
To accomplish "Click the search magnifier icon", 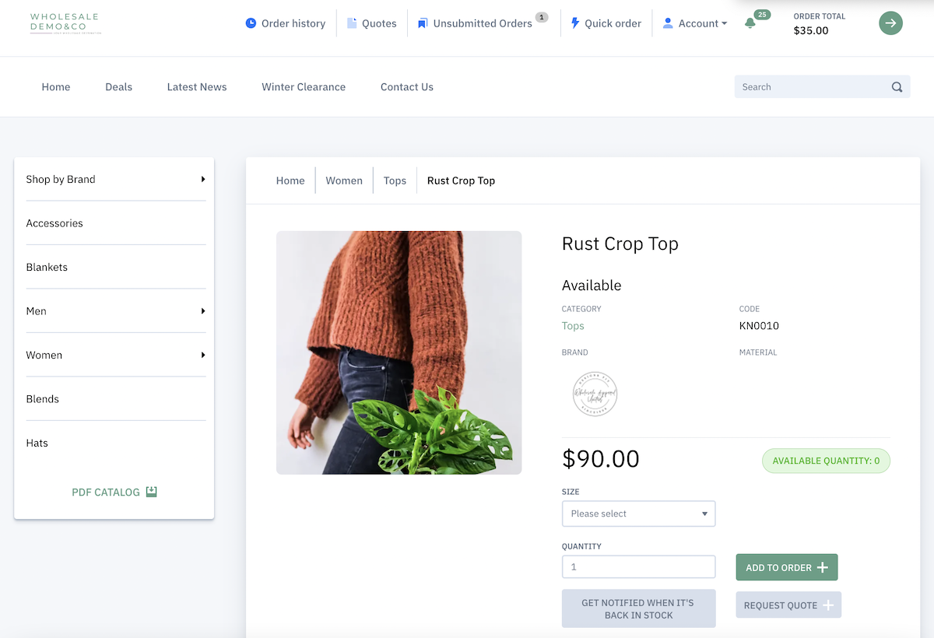I will pos(897,87).
